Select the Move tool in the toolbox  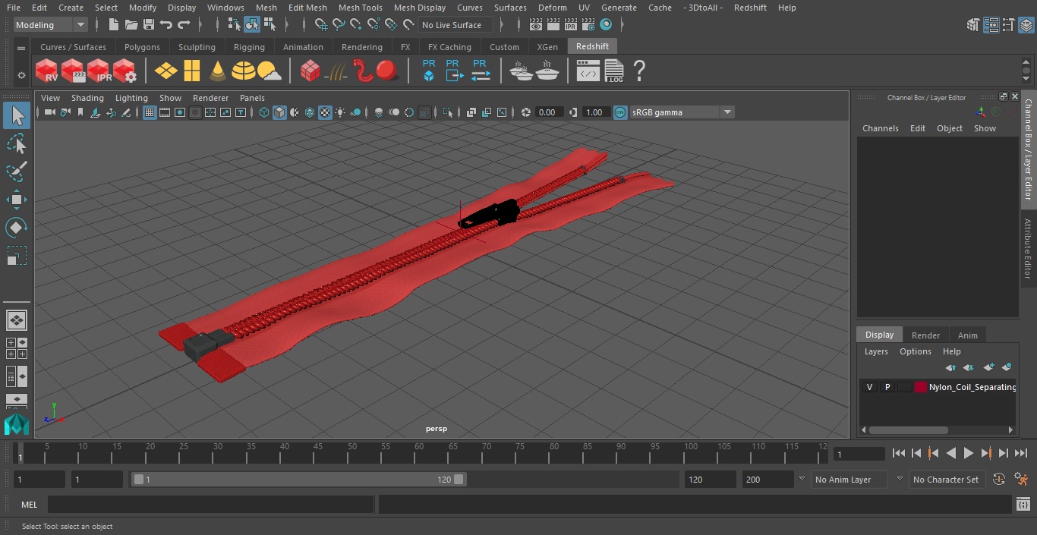[x=17, y=200]
